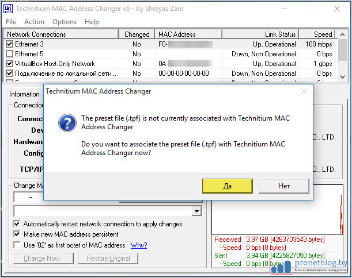352x278 pixels.
Task: Select the Ethernet 3 row name
Action: 29,44
